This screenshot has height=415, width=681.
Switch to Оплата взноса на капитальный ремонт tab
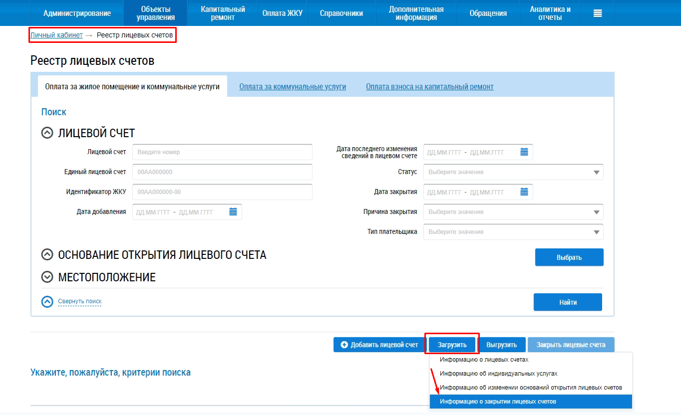click(x=429, y=87)
